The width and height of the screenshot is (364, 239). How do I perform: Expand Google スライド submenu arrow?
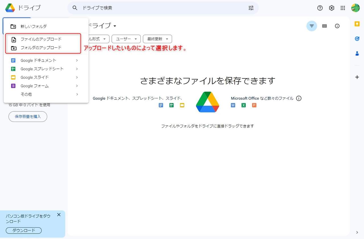pos(77,77)
